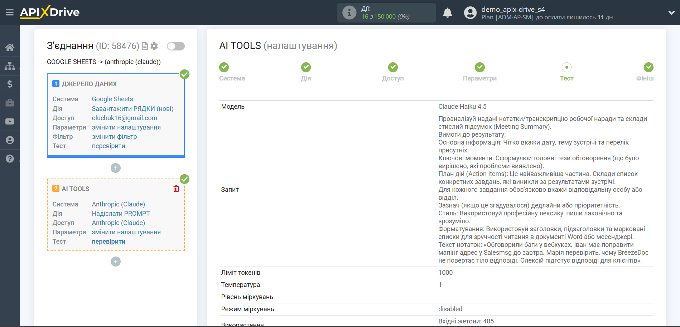680x327 pixels.
Task: Open the briefcase services icon
Action: pos(10,103)
